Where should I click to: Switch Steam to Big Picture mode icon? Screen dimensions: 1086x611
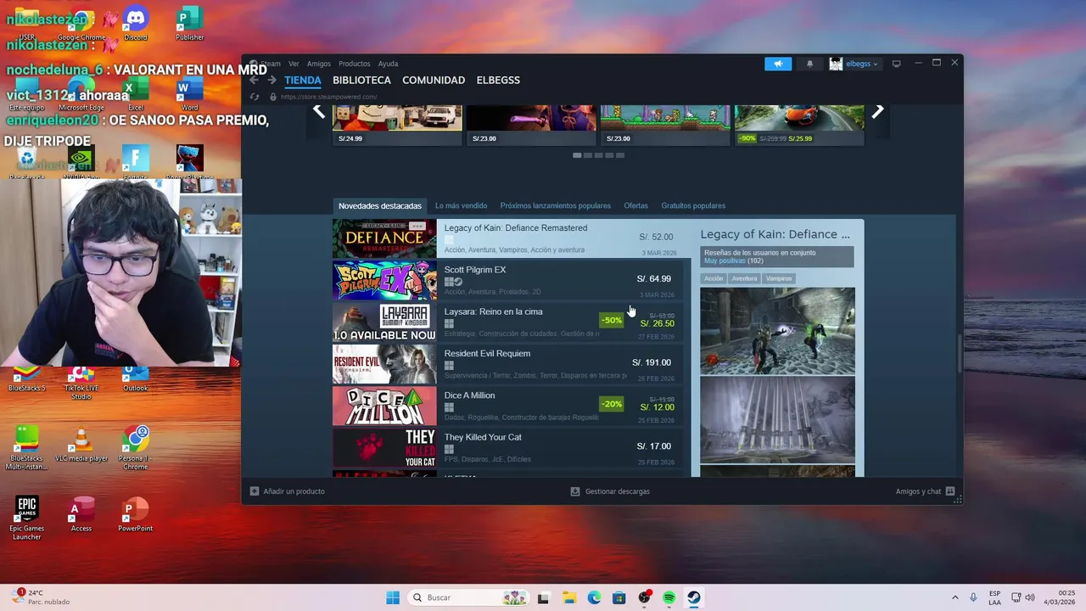896,64
